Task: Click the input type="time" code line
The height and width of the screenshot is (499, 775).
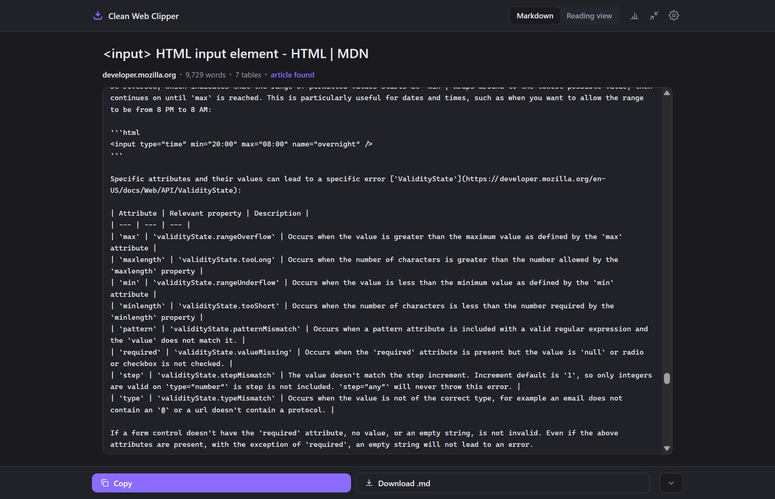Action: tap(241, 144)
